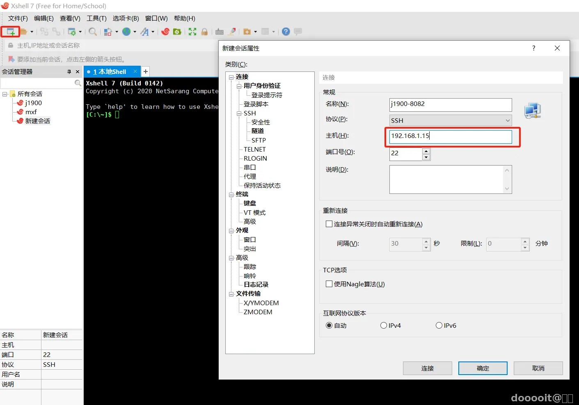Collapse the 终端 tree node
Image resolution: width=579 pixels, height=405 pixels.
click(x=231, y=195)
